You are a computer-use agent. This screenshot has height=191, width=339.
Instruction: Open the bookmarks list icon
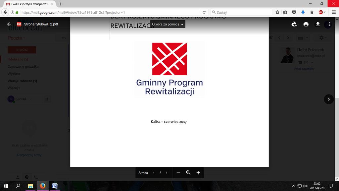pyautogui.click(x=285, y=12)
